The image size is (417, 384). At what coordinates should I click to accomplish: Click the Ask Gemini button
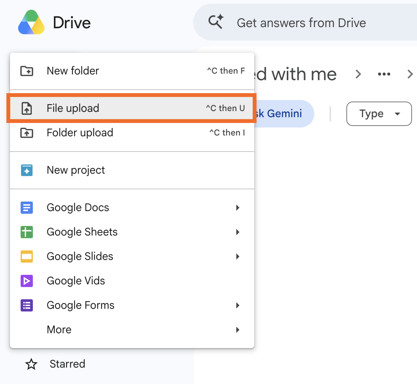(x=284, y=114)
